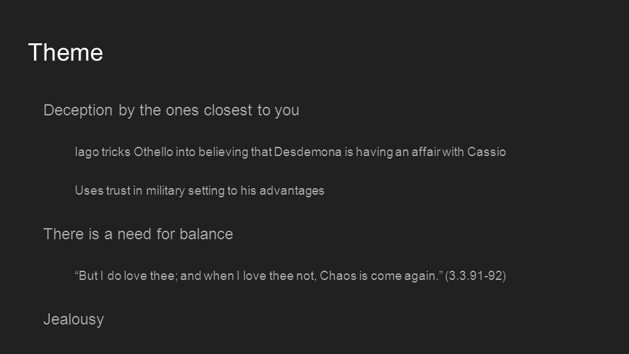This screenshot has width=629, height=354.
Task: Click the word Iago
Action: click(86, 153)
